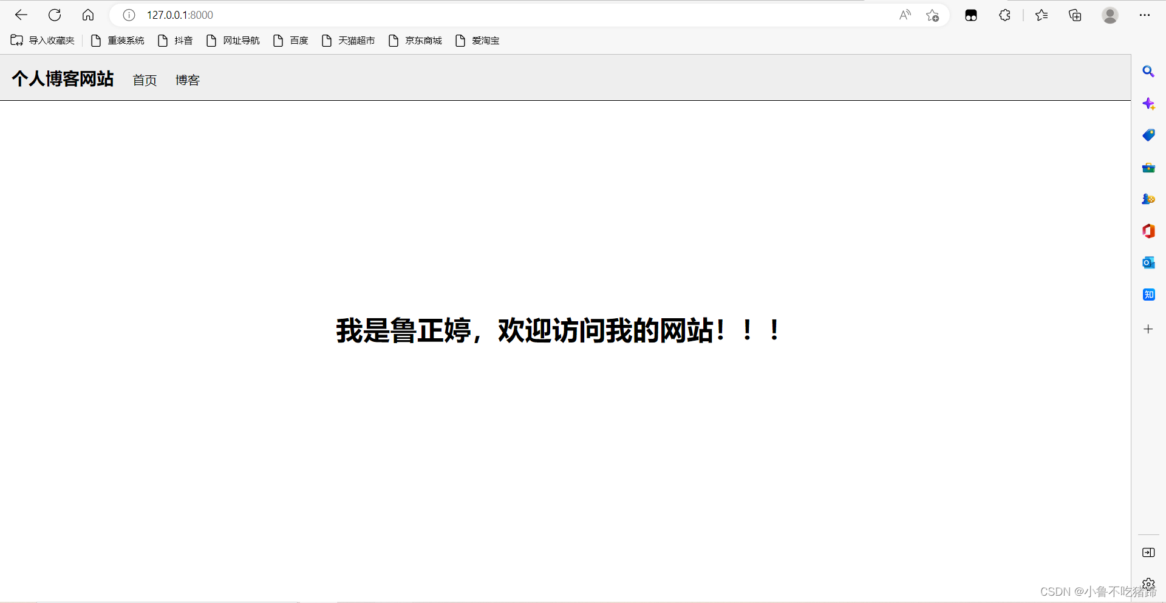The width and height of the screenshot is (1166, 603).
Task: Add this page to favorites star icon
Action: 933,15
